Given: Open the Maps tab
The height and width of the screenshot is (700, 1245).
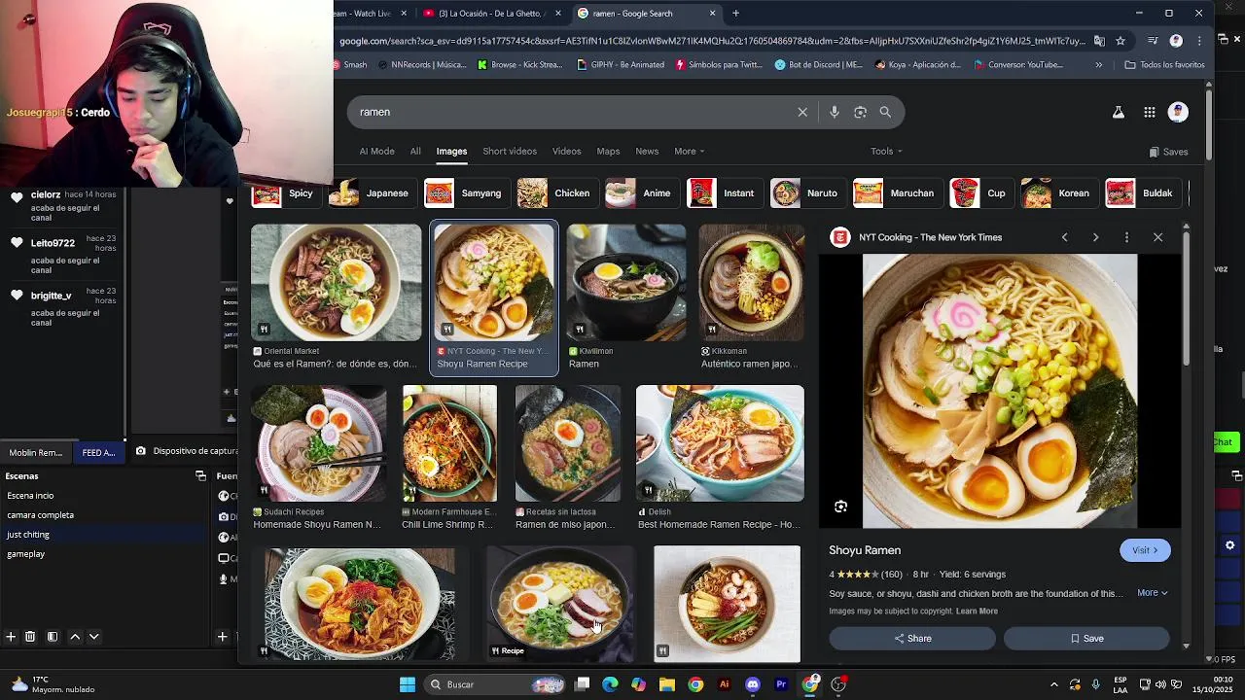Looking at the screenshot, I should [608, 152].
